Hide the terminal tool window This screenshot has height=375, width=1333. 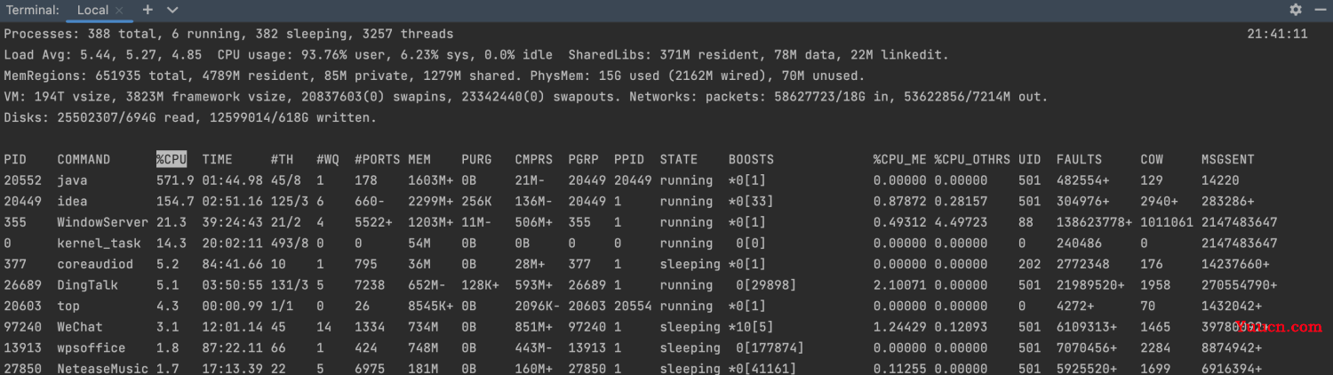pyautogui.click(x=1319, y=10)
